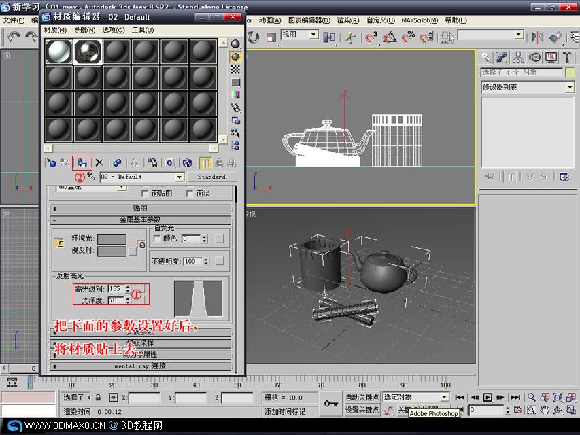Click the Get Material icon
The width and height of the screenshot is (580, 435).
pos(52,162)
